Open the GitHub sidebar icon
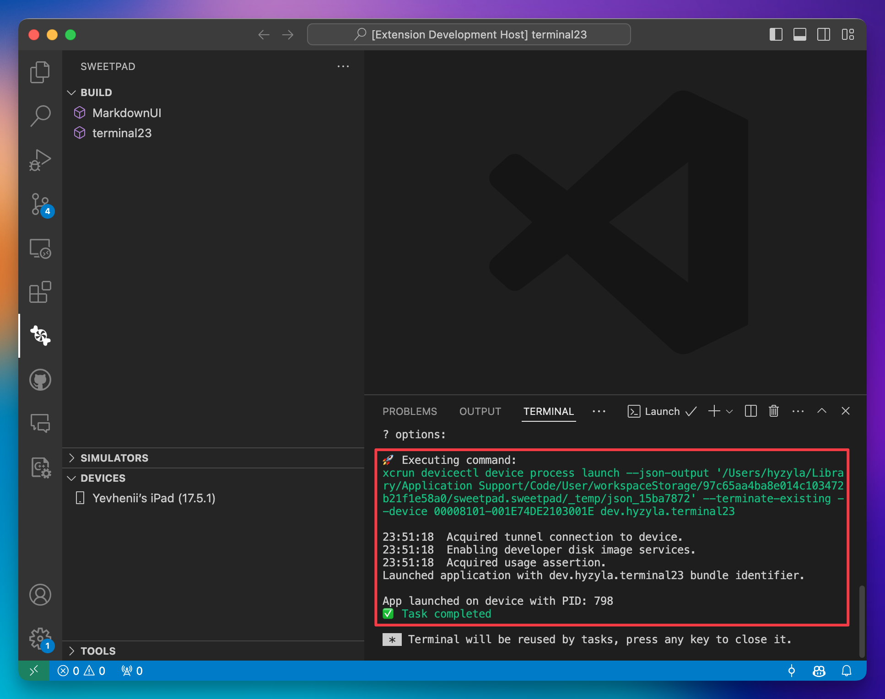Screen dimensions: 885x699 click(40, 380)
